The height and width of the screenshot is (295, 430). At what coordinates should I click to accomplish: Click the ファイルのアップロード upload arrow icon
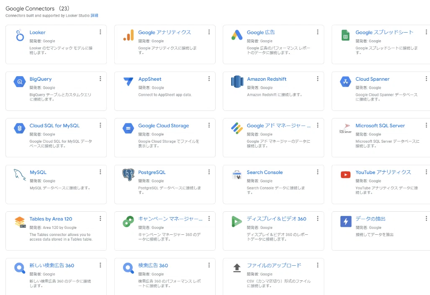[237, 268]
